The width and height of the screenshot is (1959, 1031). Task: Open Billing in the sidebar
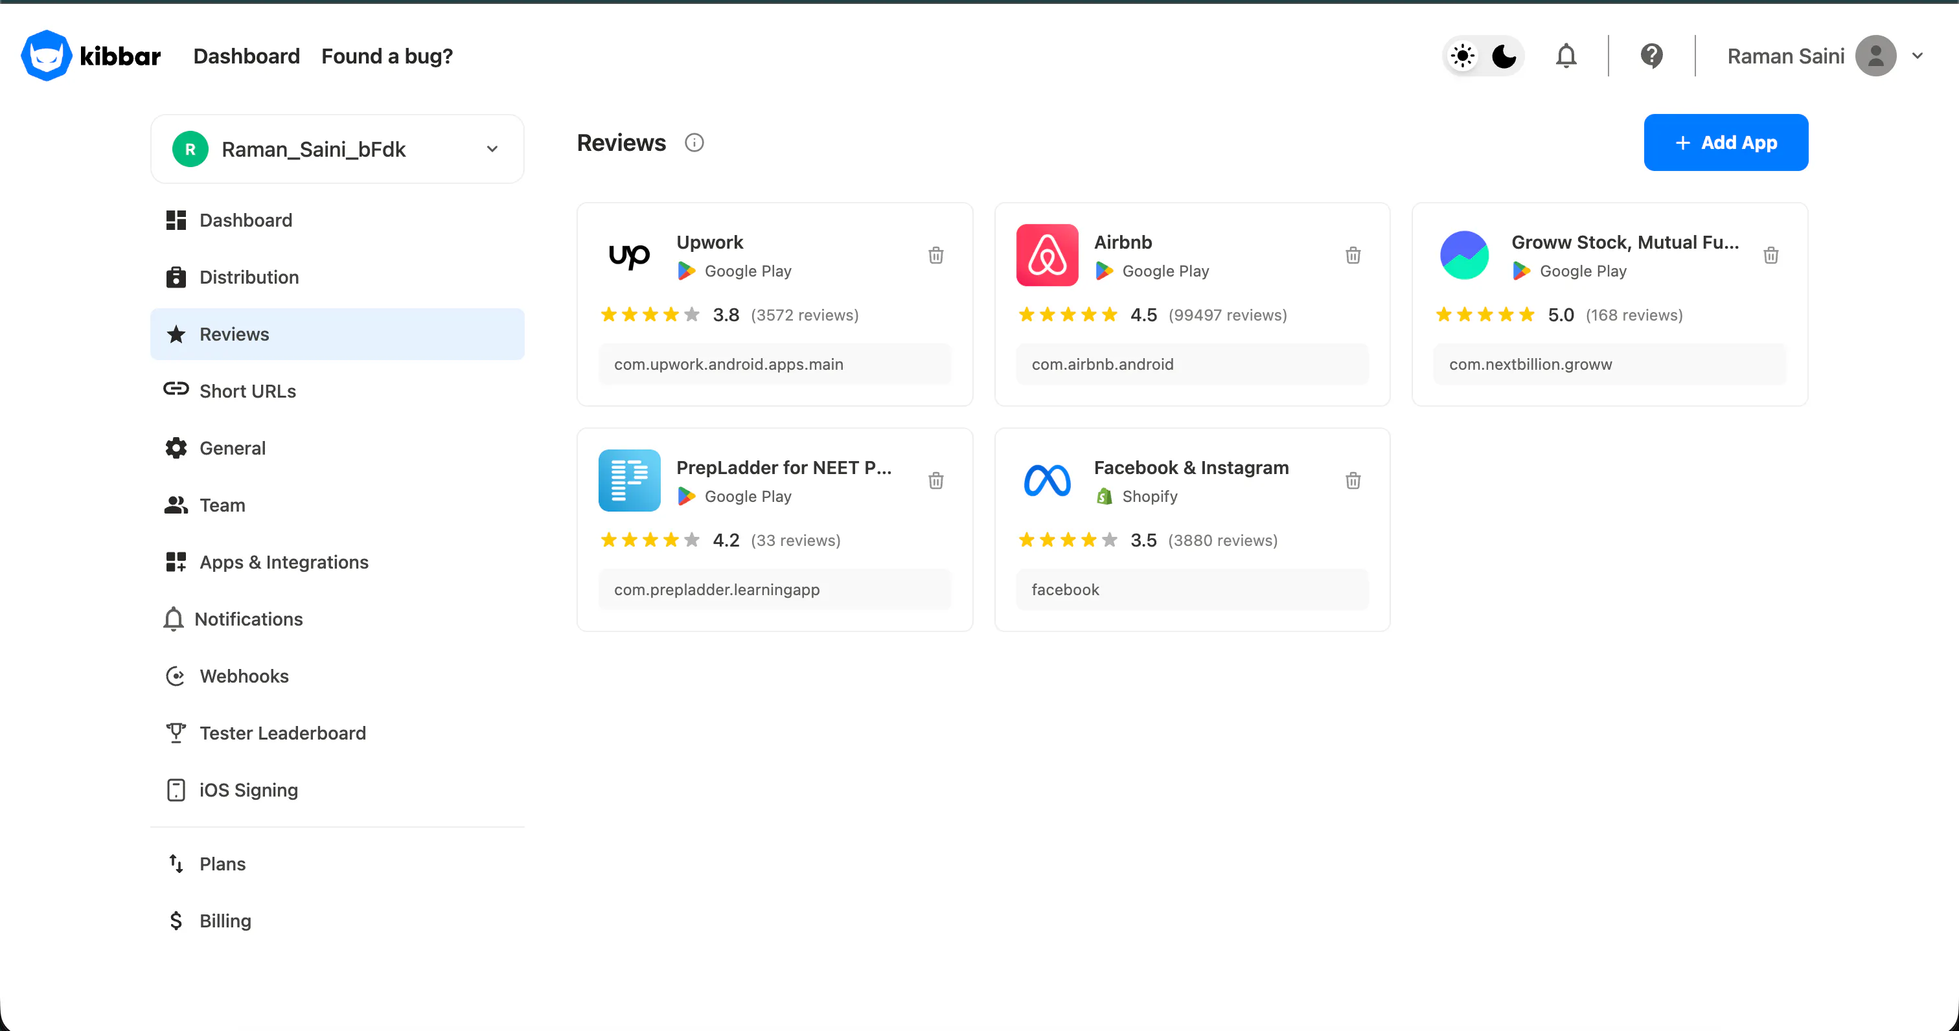[337, 921]
